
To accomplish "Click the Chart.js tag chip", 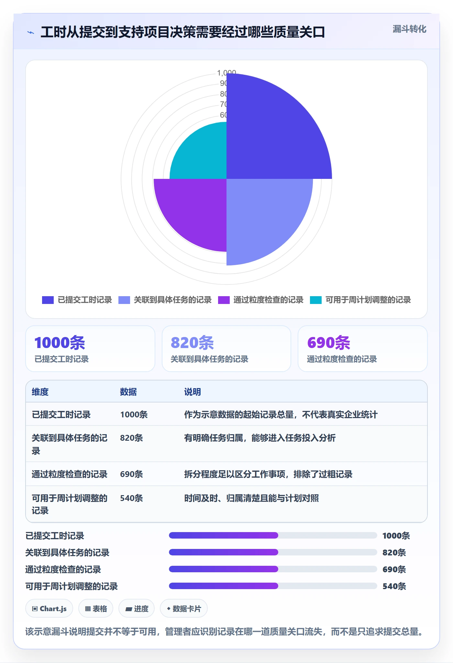I will 49,609.
